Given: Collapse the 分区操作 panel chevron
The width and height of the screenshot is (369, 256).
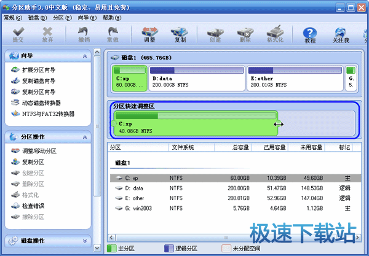Looking at the screenshot, I should [x=85, y=137].
